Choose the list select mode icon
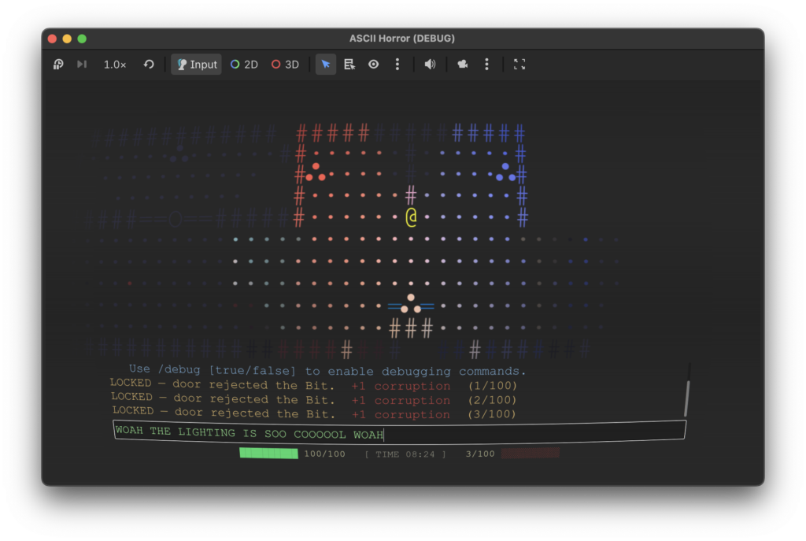This screenshot has height=541, width=806. (349, 65)
